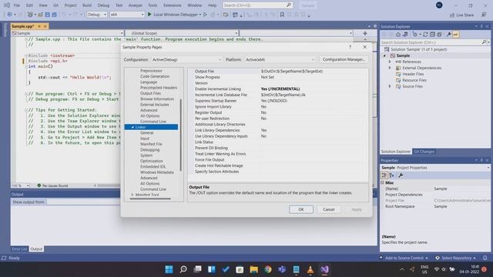
Task: Toggle the highlighted Preview Selected Items icon
Action: [455, 35]
